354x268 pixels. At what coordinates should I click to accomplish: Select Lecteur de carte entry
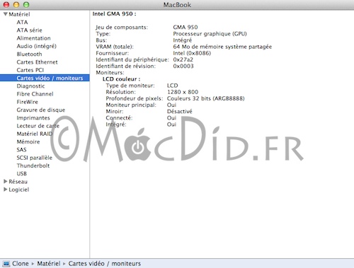click(38, 126)
